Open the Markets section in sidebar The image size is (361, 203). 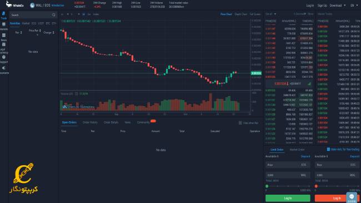pos(4,26)
